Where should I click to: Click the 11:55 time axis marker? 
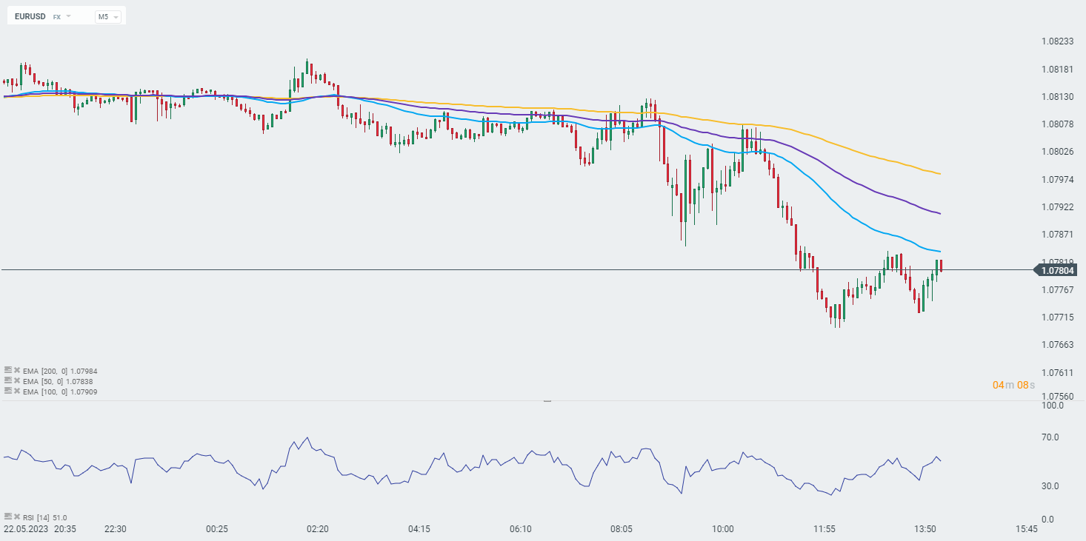[824, 529]
